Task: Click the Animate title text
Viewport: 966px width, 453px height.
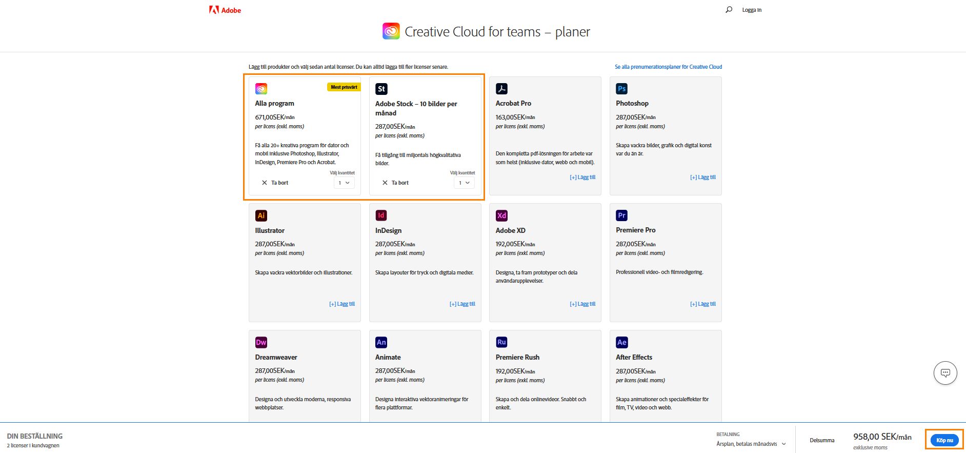Action: [x=388, y=357]
